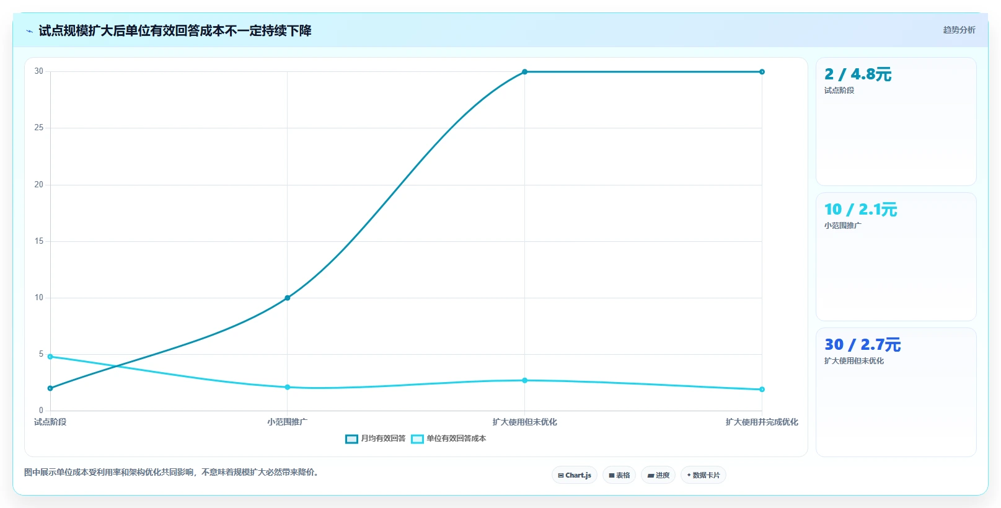This screenshot has height=508, width=1001.
Task: Click the y-axis value 15
Action: [39, 241]
